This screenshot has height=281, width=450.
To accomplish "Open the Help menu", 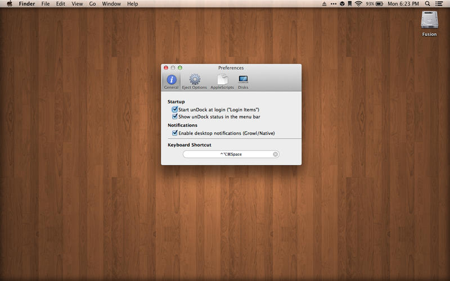I will click(x=133, y=4).
